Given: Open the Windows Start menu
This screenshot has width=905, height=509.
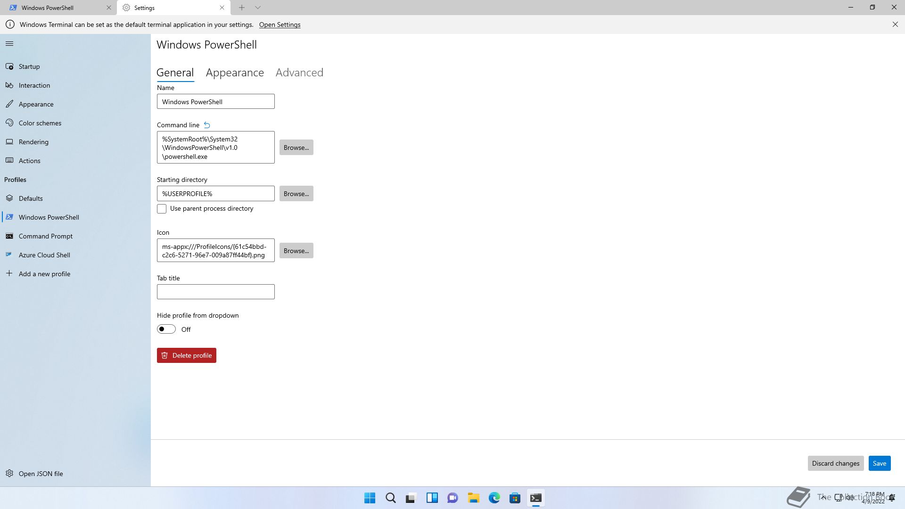Looking at the screenshot, I should (370, 498).
